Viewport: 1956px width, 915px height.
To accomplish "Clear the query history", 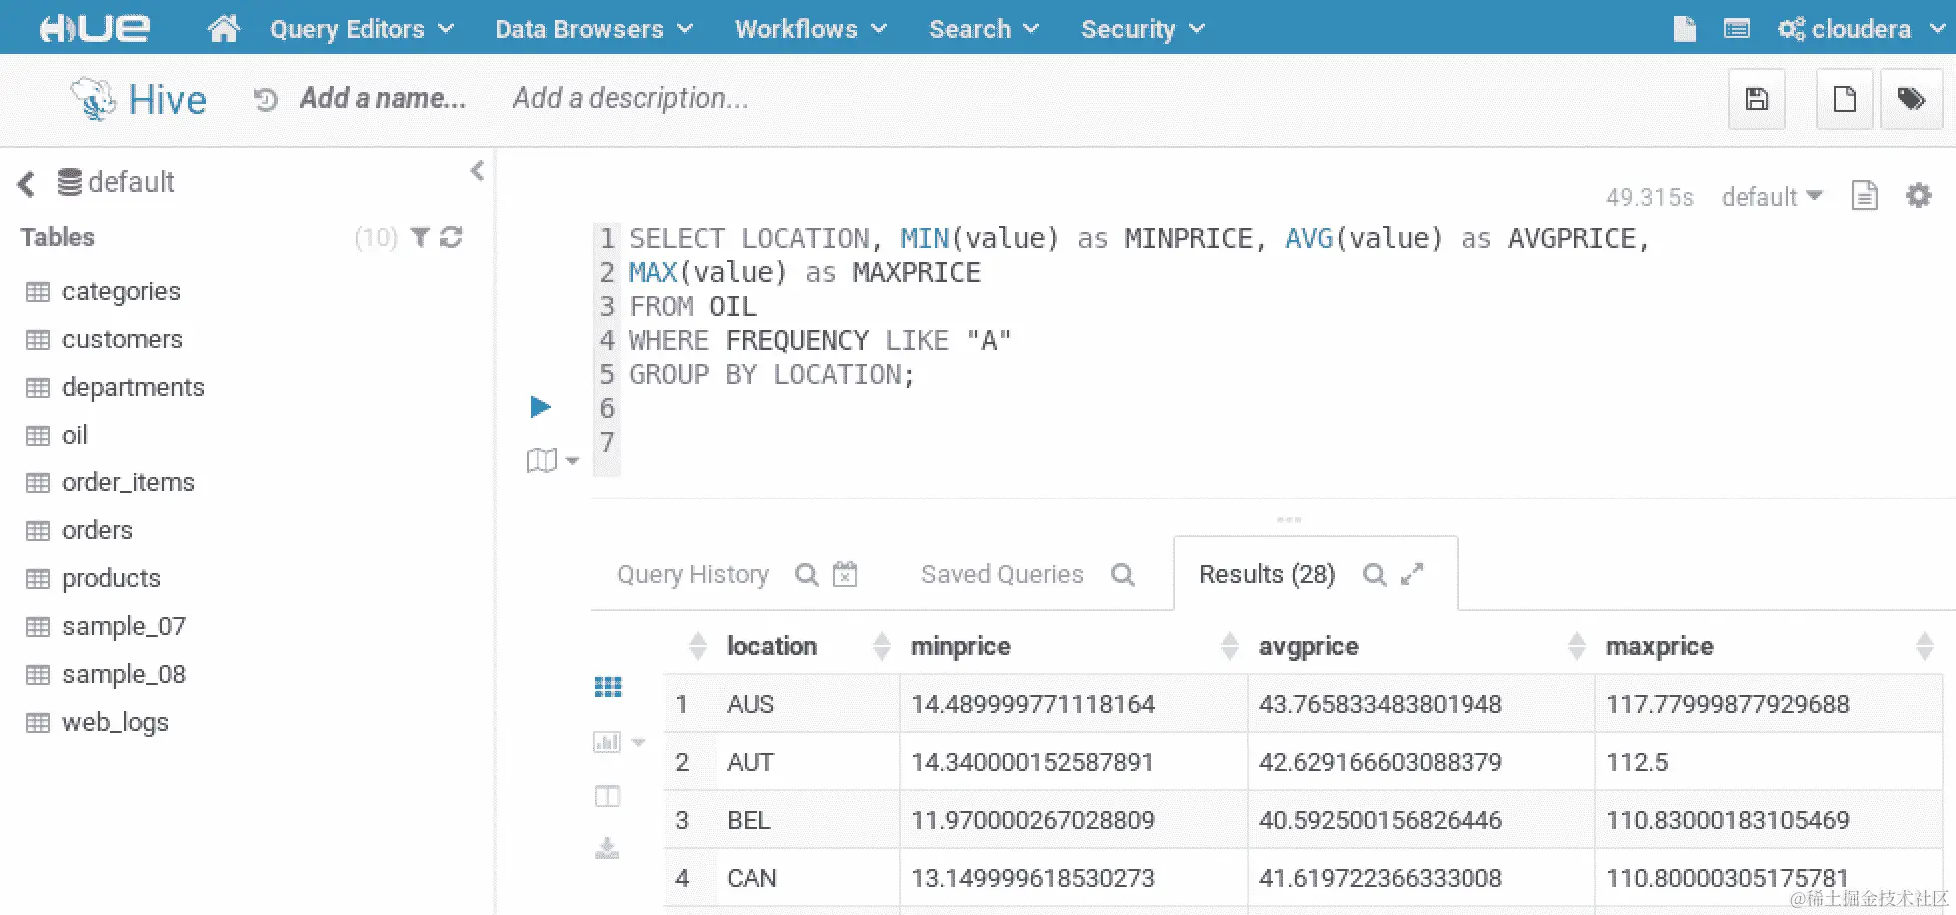I will pos(845,574).
